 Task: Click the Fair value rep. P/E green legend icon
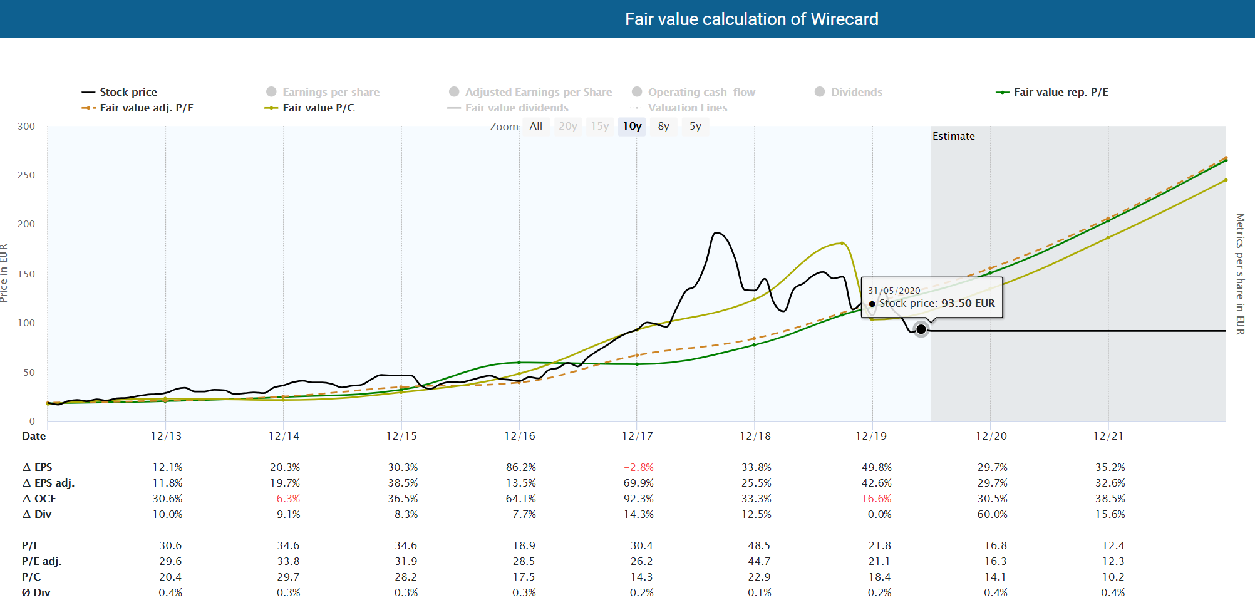point(1004,91)
